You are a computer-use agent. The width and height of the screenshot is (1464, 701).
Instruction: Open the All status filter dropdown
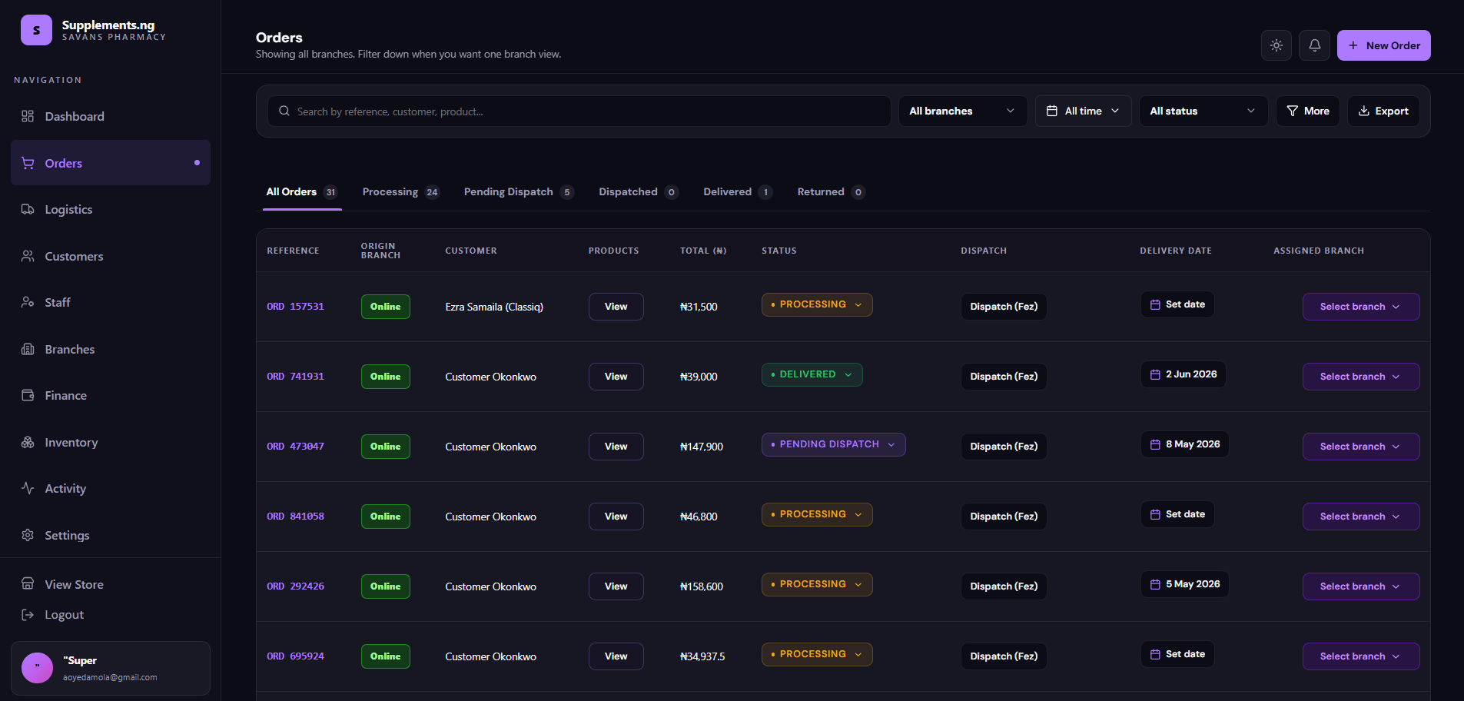[1203, 111]
